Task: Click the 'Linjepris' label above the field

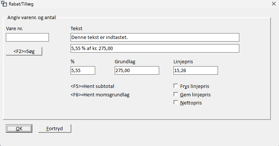Action: [x=183, y=62]
